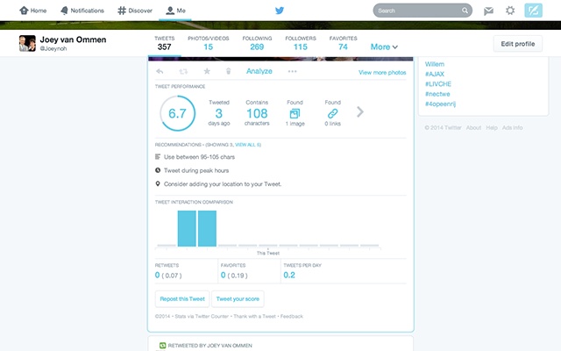Click Joey van Ommen name heading
The image size is (561, 351).
(73, 39)
